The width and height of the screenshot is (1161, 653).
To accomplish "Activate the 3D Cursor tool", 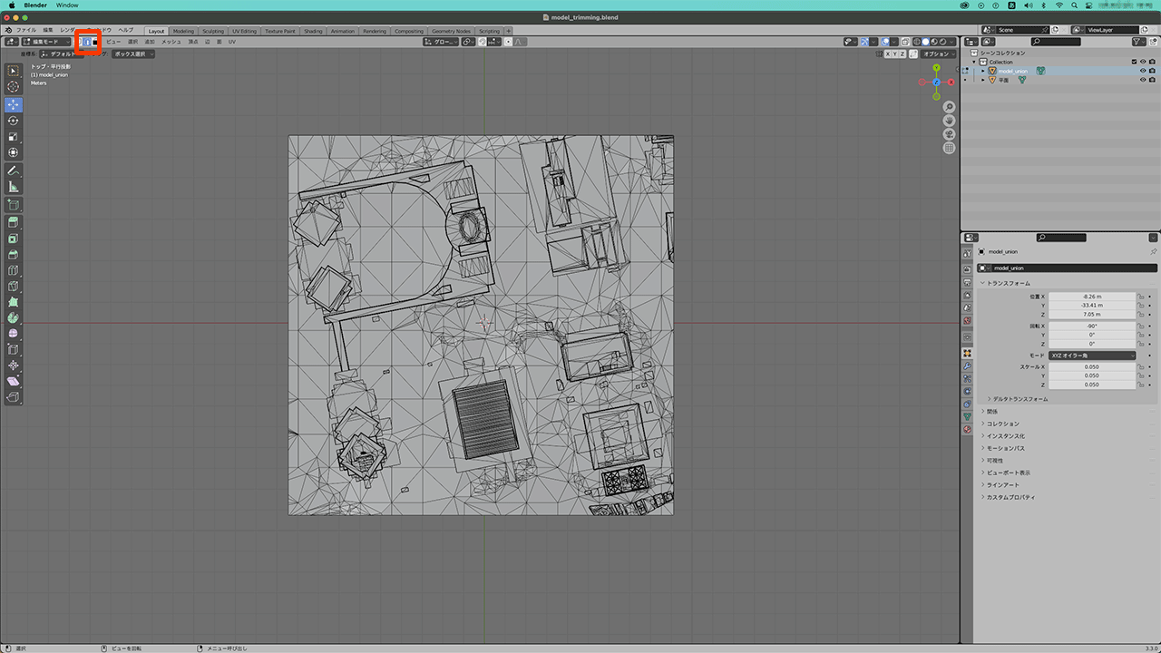I will click(x=13, y=86).
